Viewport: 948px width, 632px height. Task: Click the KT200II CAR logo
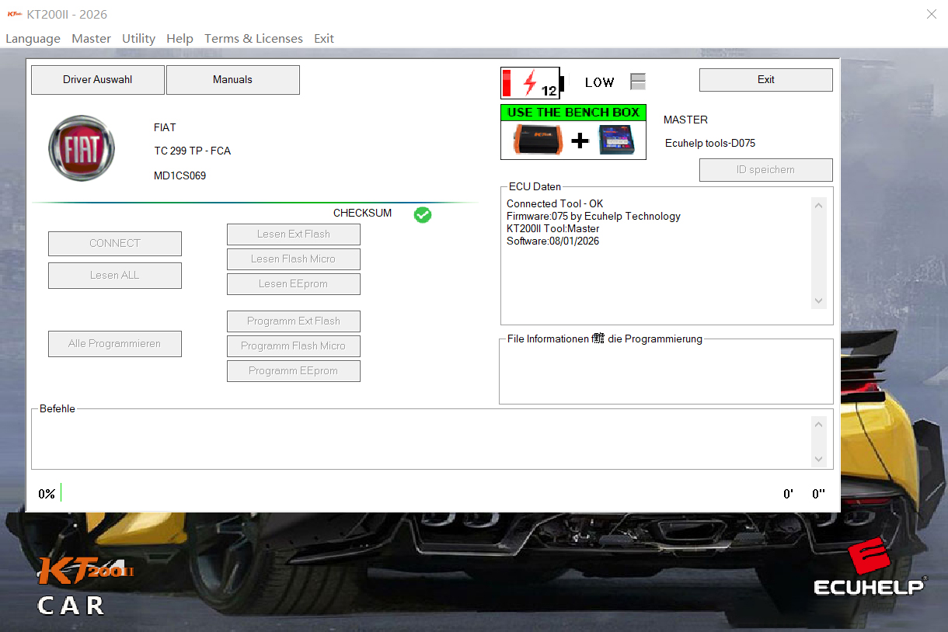pyautogui.click(x=85, y=587)
